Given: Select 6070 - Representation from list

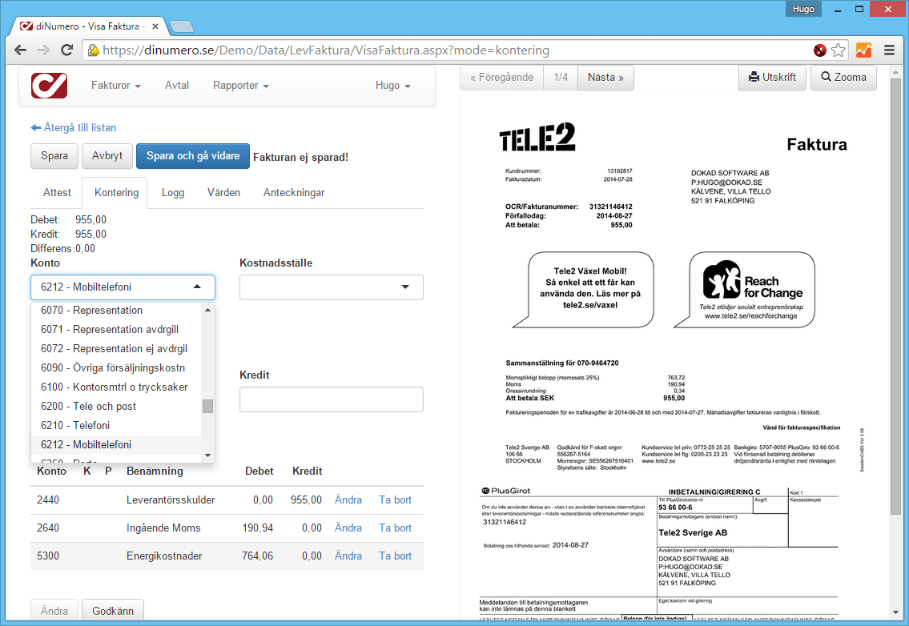Looking at the screenshot, I should 116,310.
